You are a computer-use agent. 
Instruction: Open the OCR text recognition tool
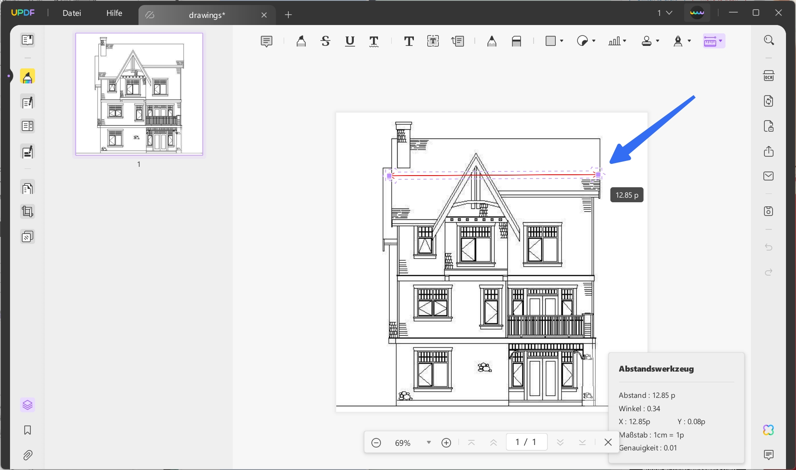point(768,76)
